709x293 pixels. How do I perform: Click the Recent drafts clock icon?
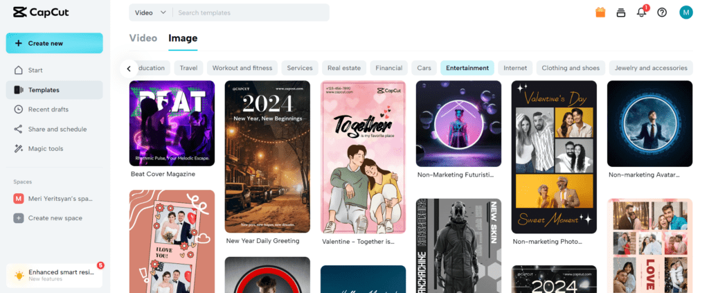(19, 109)
